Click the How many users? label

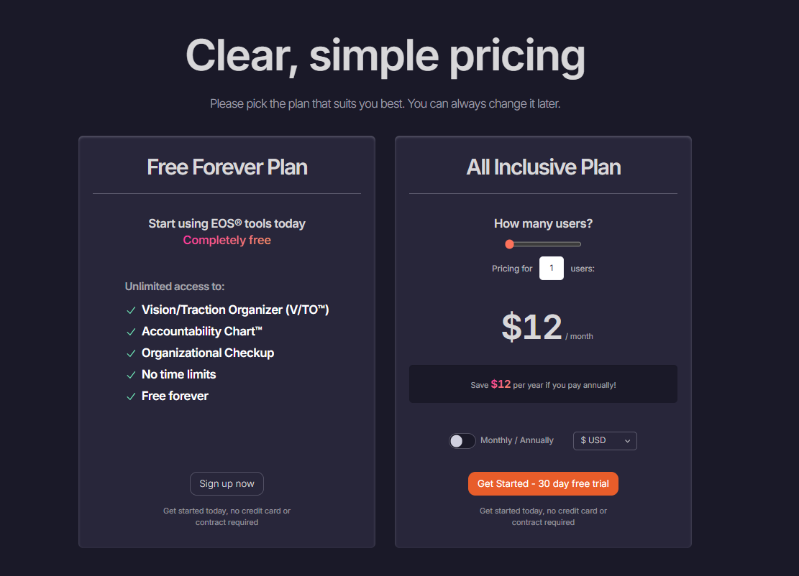point(543,223)
